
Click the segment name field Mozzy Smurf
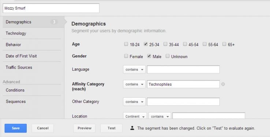click(51, 8)
